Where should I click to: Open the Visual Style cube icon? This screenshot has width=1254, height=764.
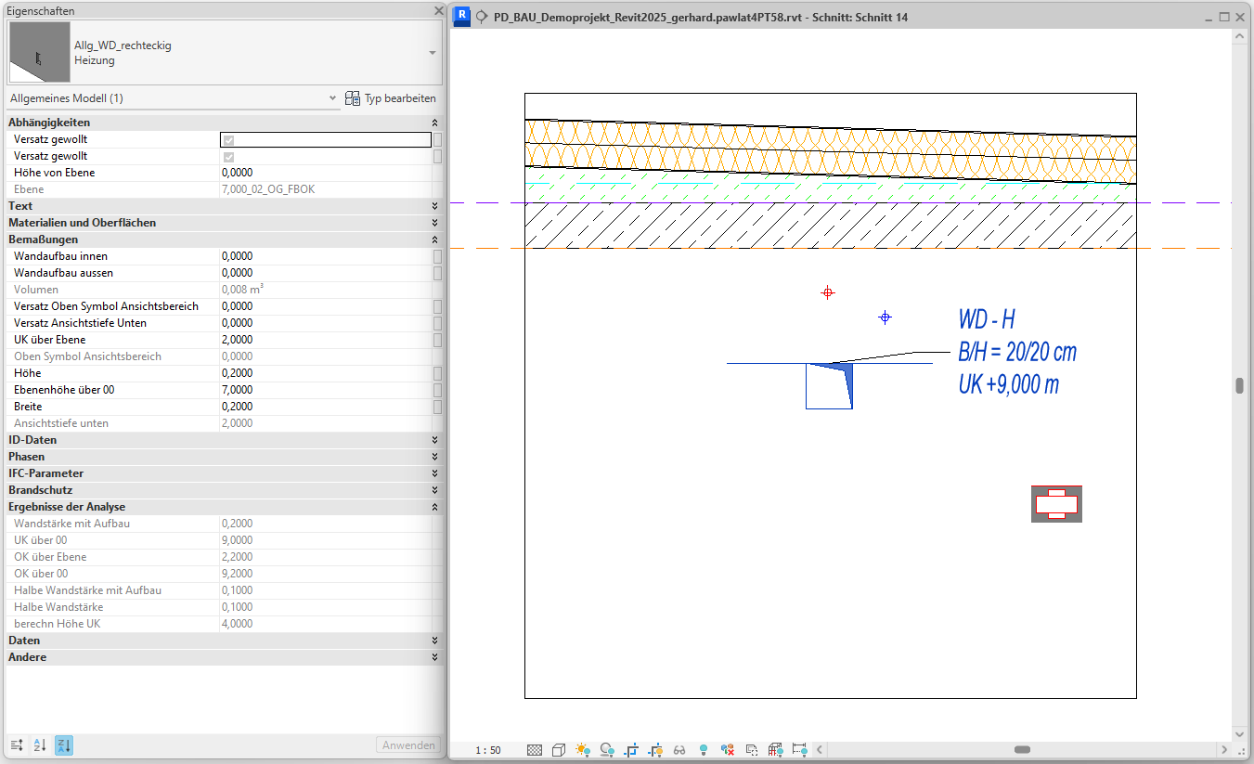pos(559,749)
